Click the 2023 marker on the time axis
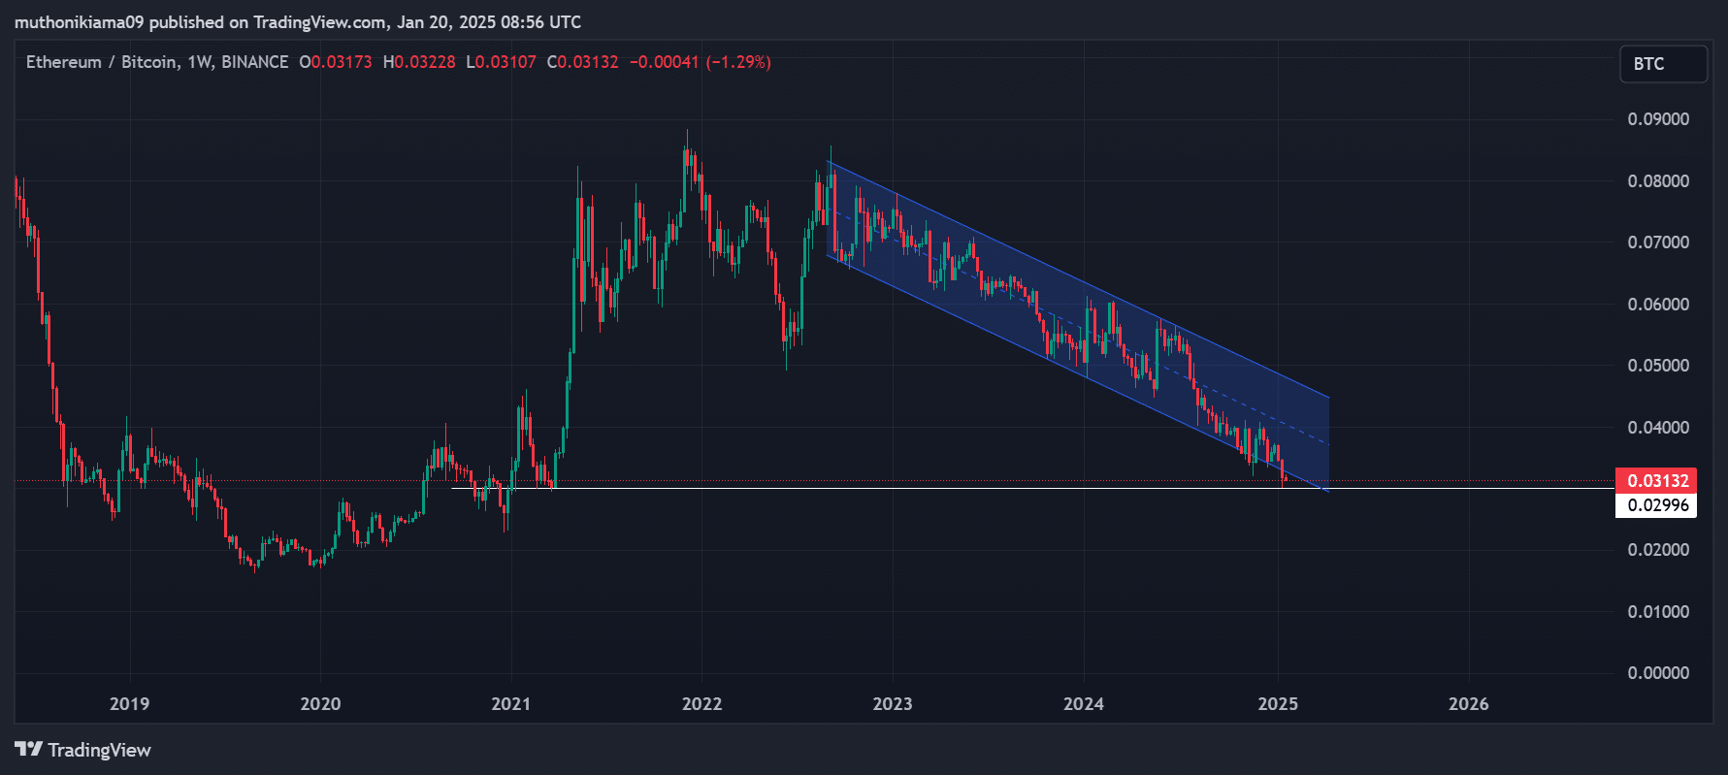Image resolution: width=1728 pixels, height=775 pixels. tap(892, 704)
